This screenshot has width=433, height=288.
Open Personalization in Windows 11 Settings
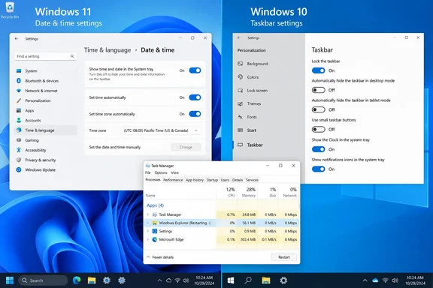coord(38,100)
